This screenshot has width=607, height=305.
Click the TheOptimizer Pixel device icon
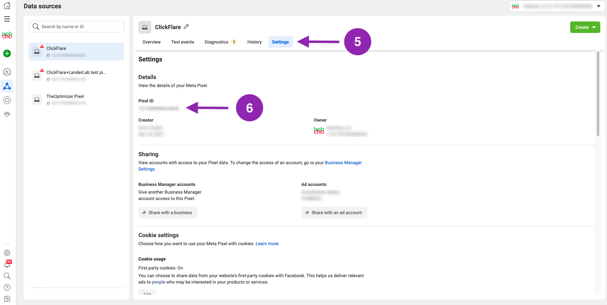[37, 100]
